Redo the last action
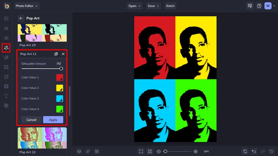 (263, 151)
